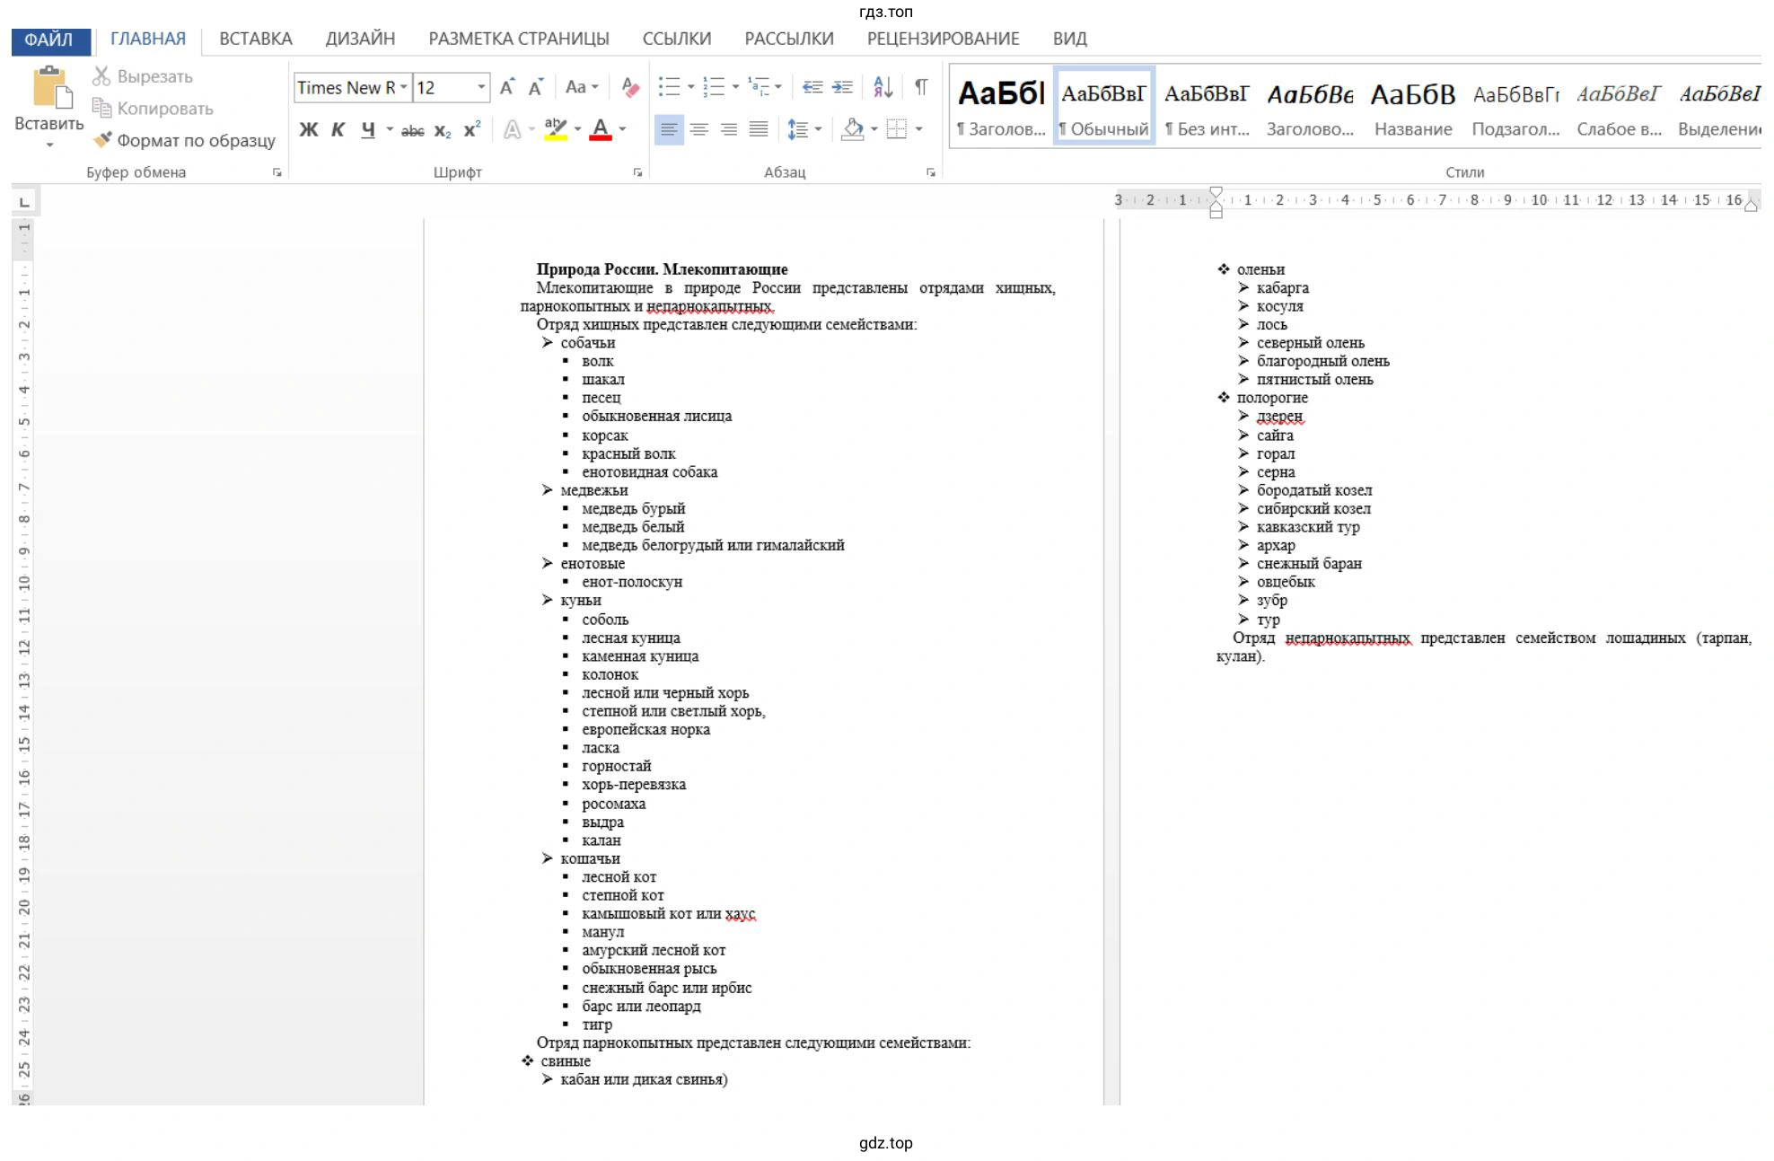
Task: Apply the Слабое выделение style
Action: (x=1619, y=107)
